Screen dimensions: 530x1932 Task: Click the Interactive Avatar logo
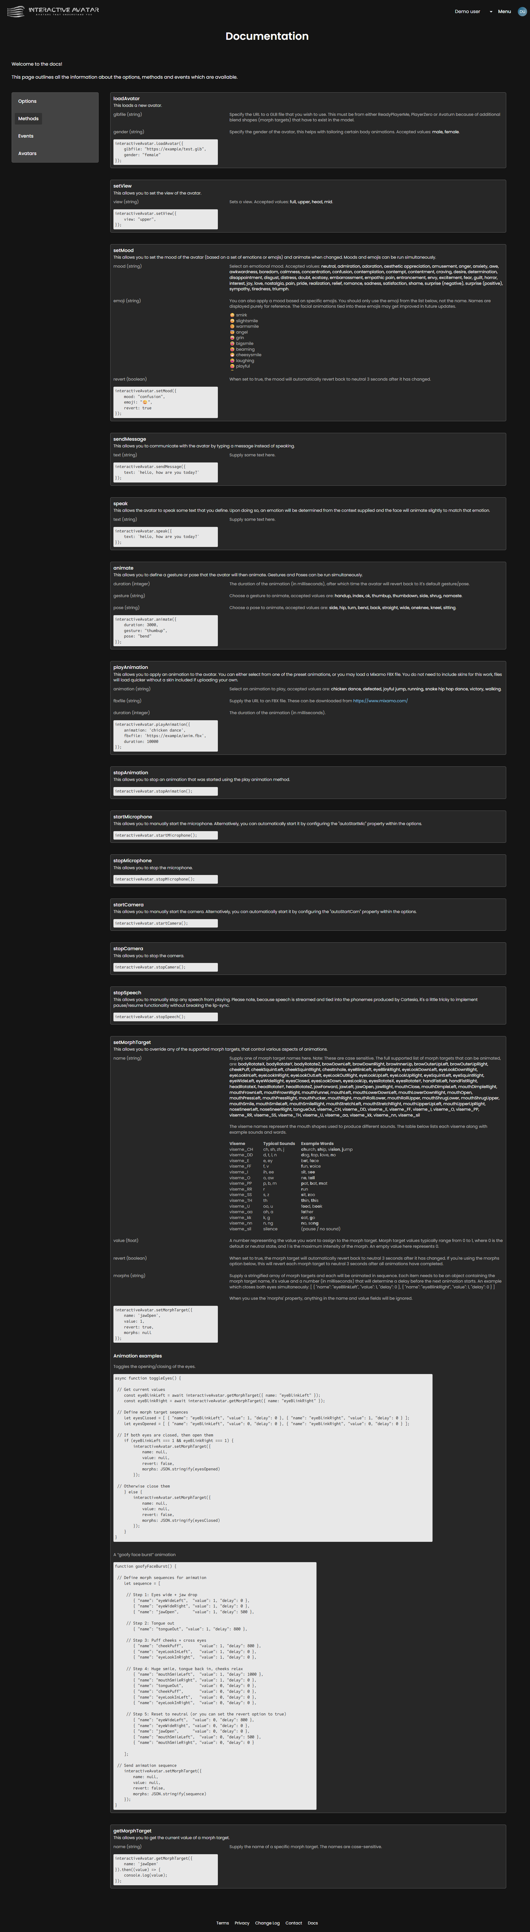coord(53,11)
